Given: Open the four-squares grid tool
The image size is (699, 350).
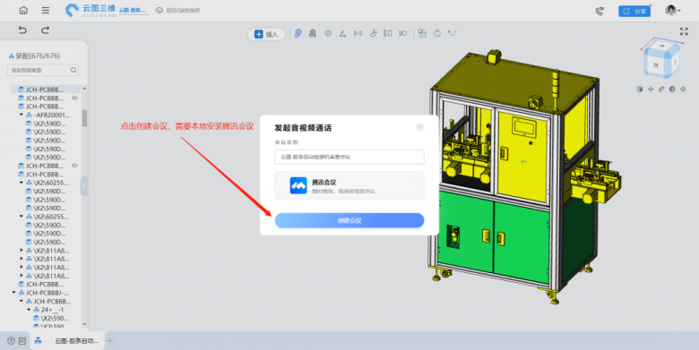Looking at the screenshot, I should click(422, 33).
